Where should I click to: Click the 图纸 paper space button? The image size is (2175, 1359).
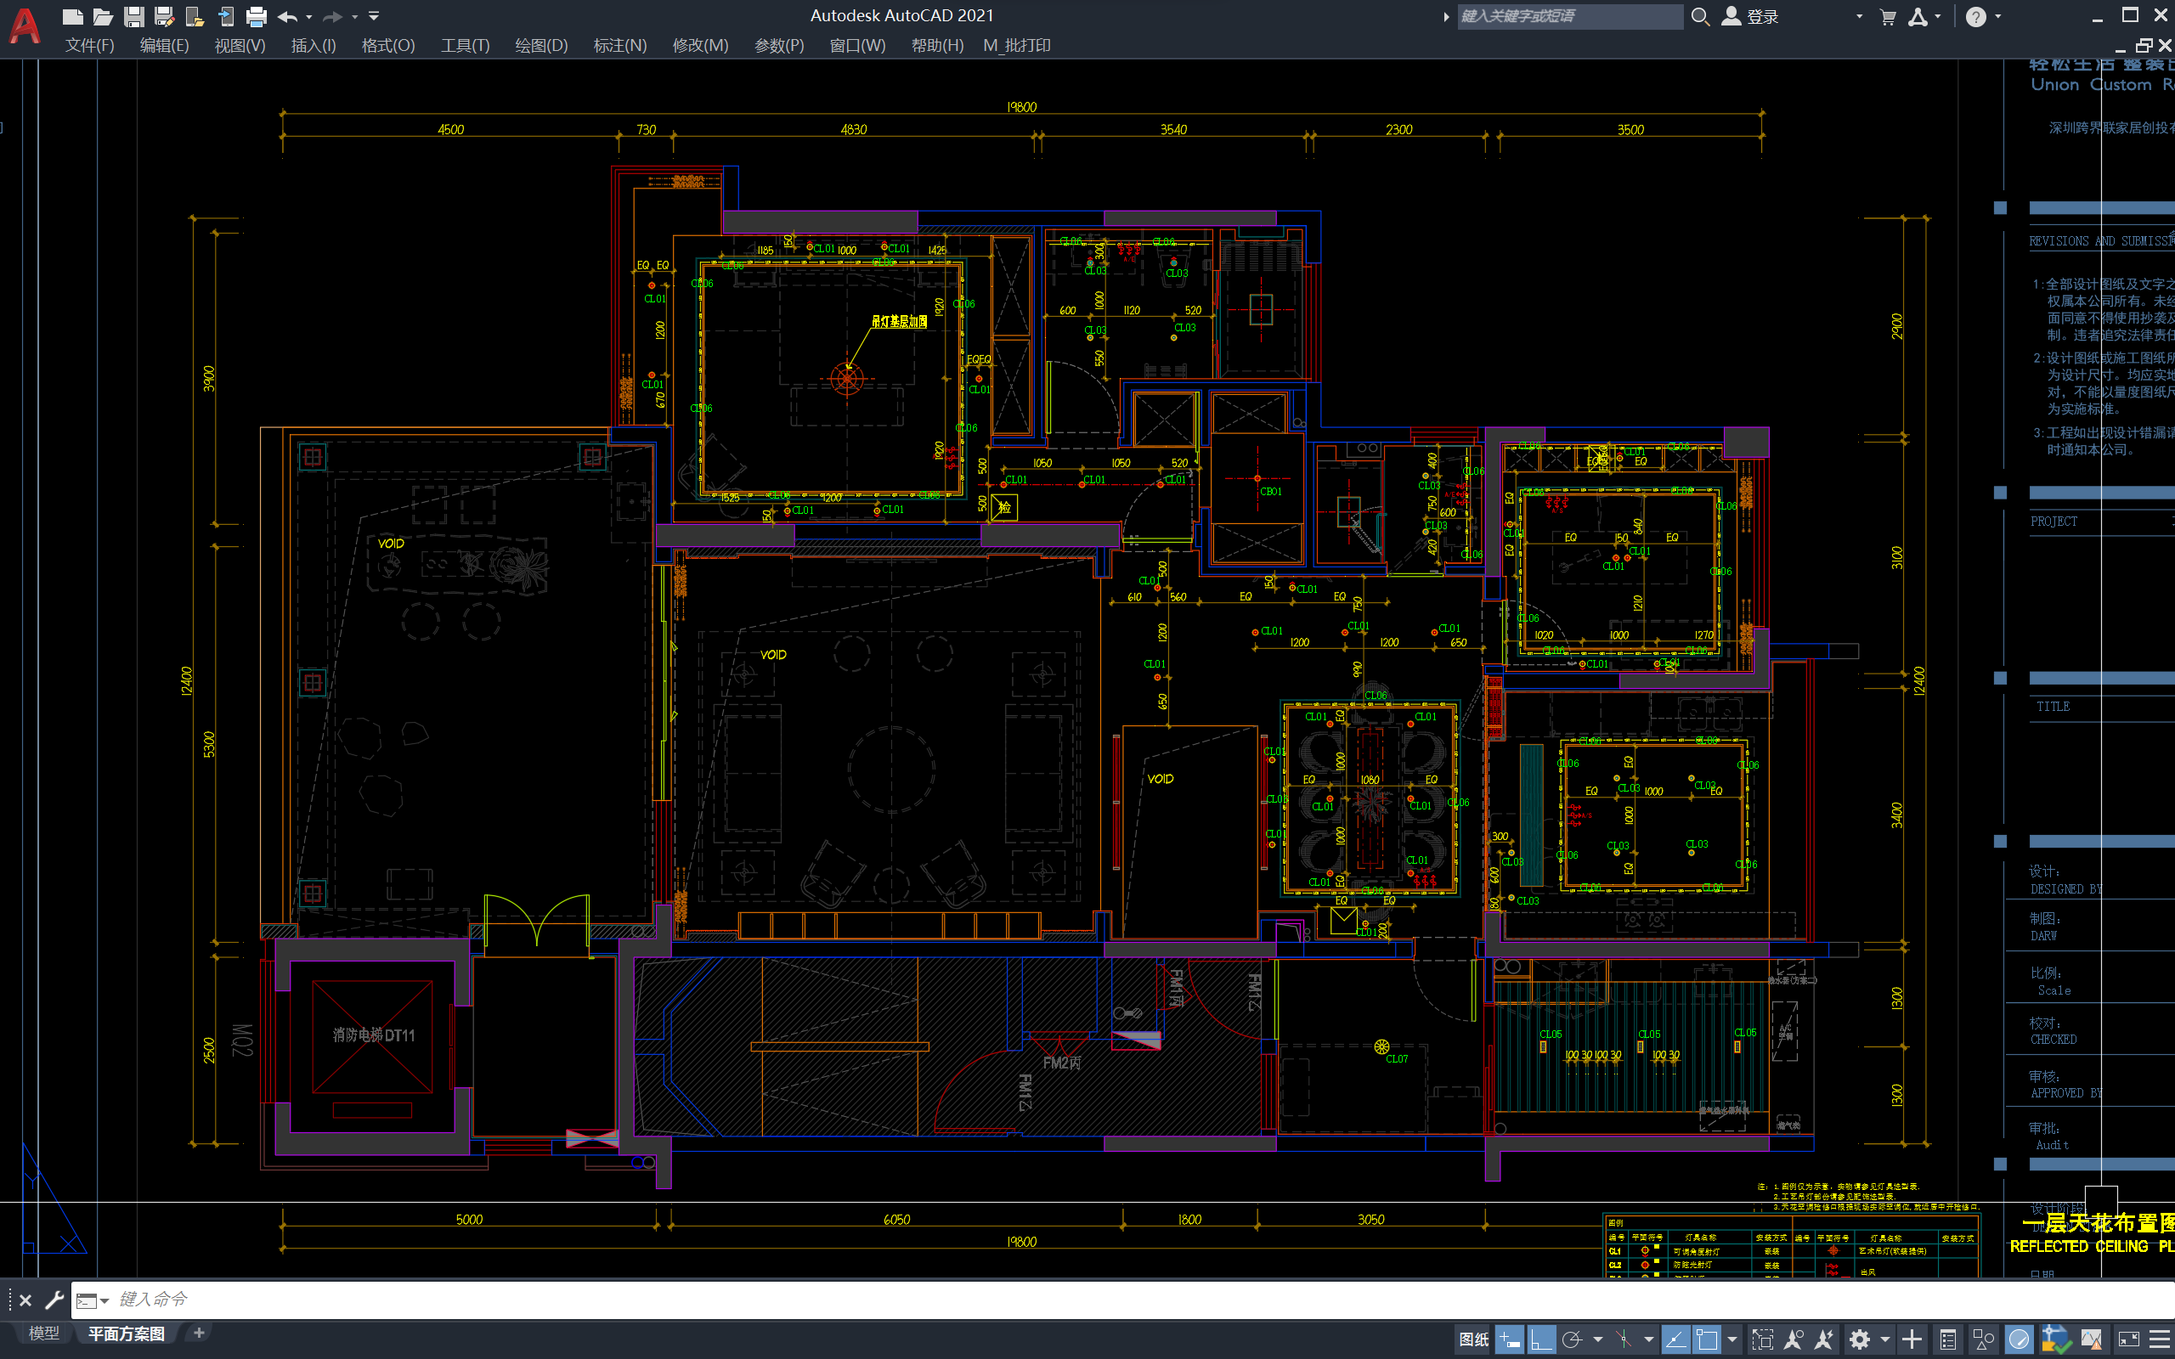coord(1472,1339)
